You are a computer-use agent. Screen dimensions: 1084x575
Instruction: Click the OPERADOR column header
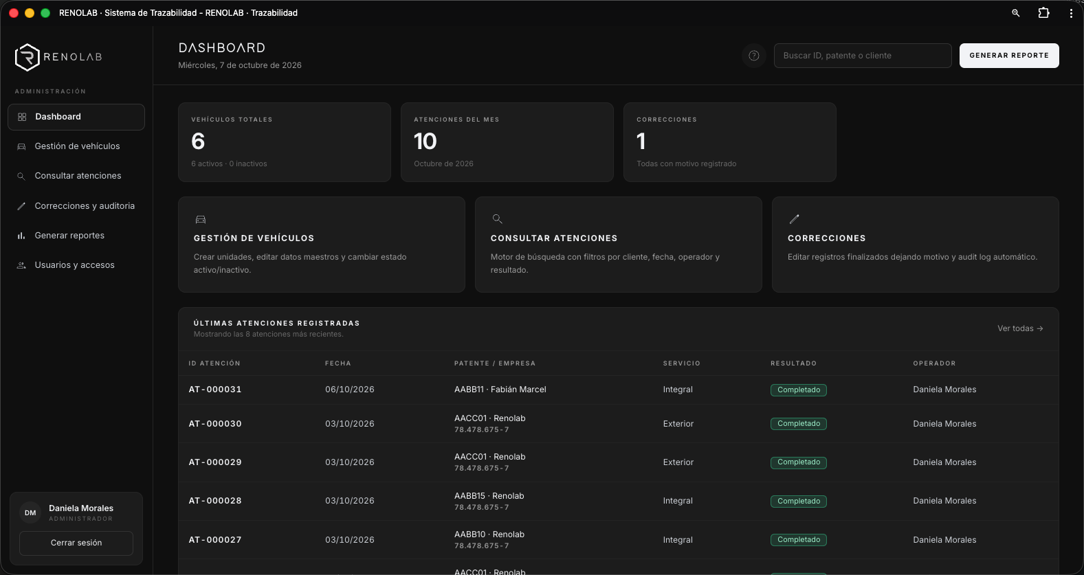934,363
